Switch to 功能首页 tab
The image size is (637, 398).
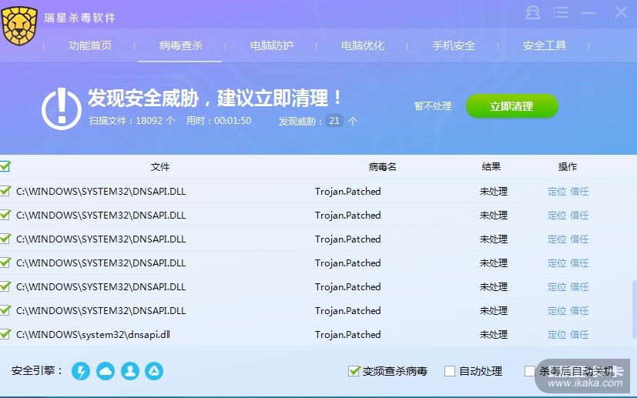click(90, 45)
